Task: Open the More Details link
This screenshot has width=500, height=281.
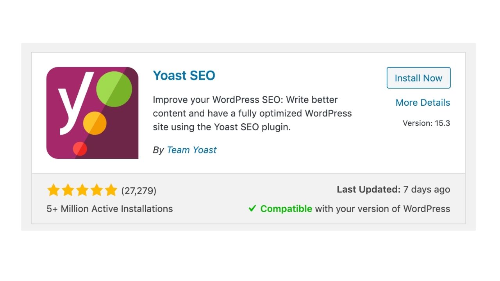Action: [x=423, y=103]
